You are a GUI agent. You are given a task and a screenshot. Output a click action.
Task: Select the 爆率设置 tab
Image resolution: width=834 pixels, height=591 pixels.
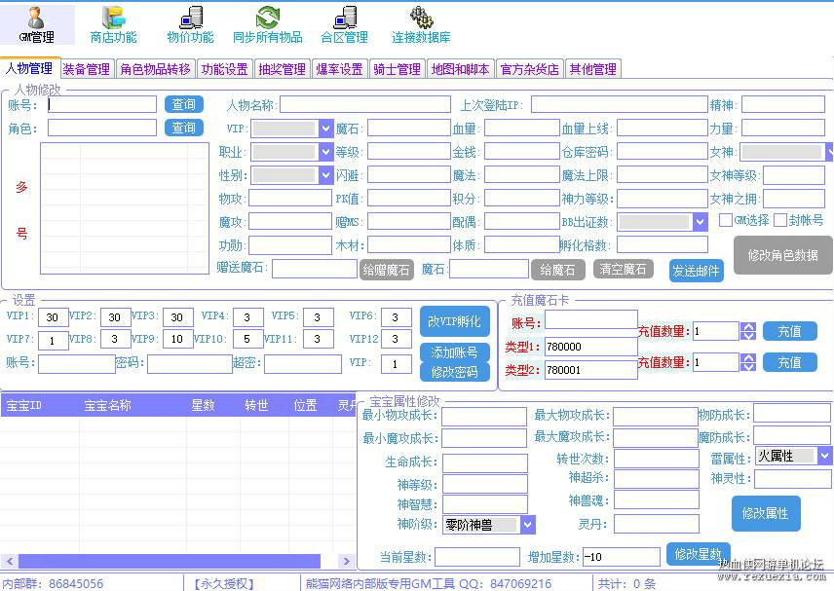coord(340,69)
